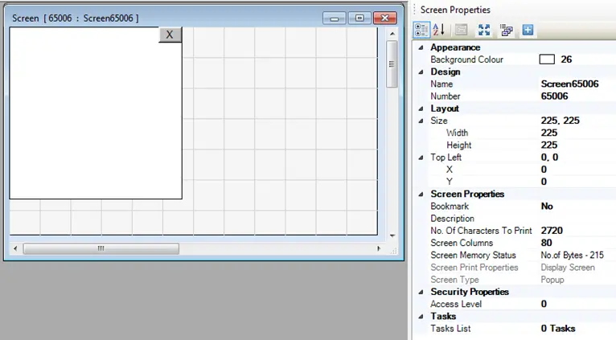Select the Top Left value 0, 0
The height and width of the screenshot is (340, 616).
(549, 157)
